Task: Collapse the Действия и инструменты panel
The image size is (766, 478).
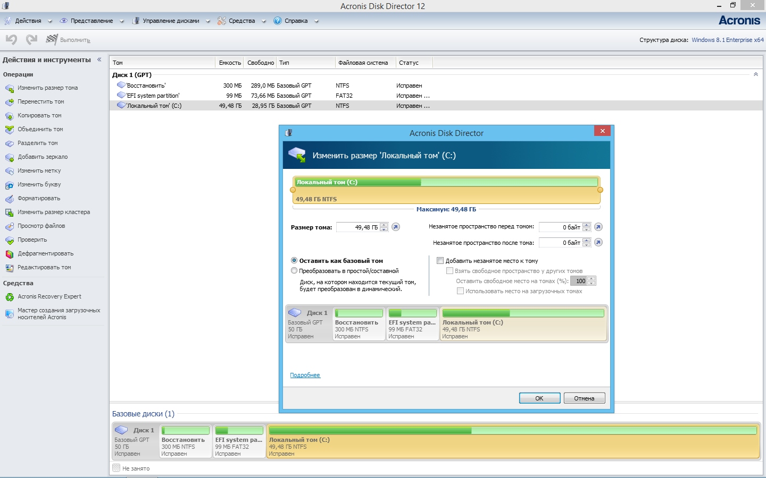Action: [x=99, y=59]
